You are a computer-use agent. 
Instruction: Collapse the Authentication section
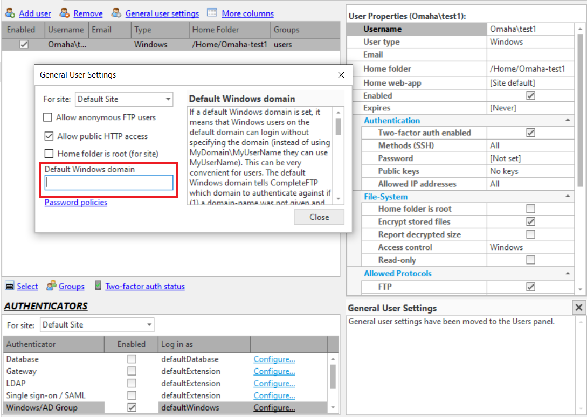[568, 120]
